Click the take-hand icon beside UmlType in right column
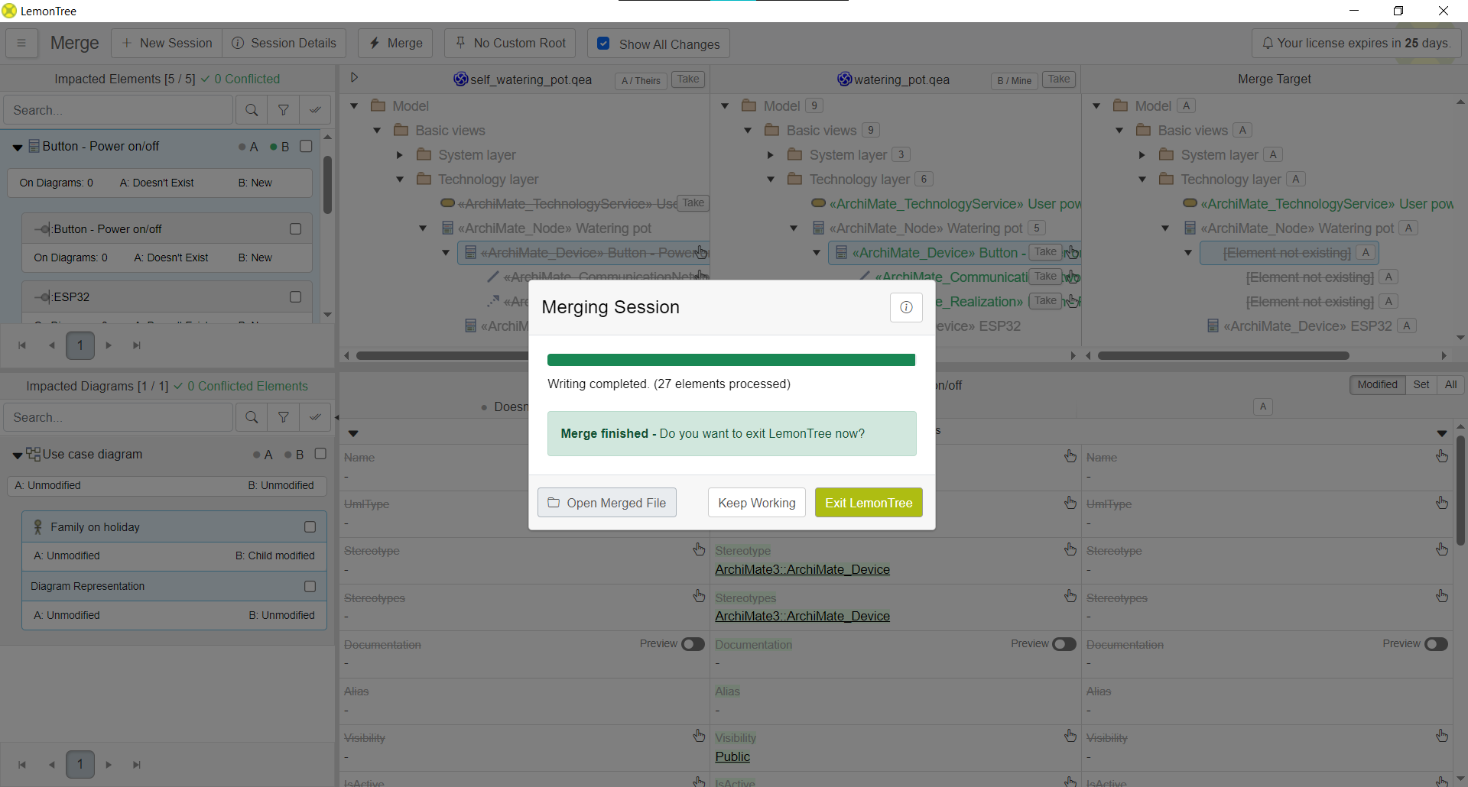The width and height of the screenshot is (1468, 787). point(1441,503)
